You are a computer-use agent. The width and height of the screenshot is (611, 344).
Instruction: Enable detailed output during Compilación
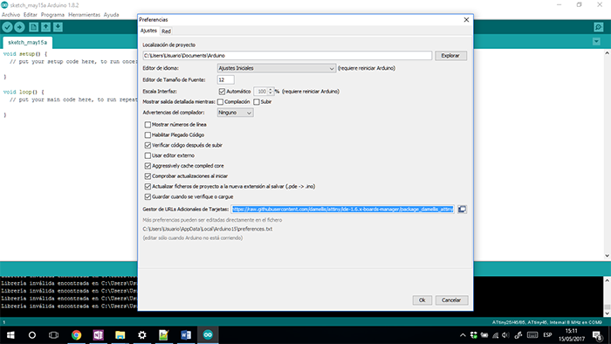pos(221,102)
